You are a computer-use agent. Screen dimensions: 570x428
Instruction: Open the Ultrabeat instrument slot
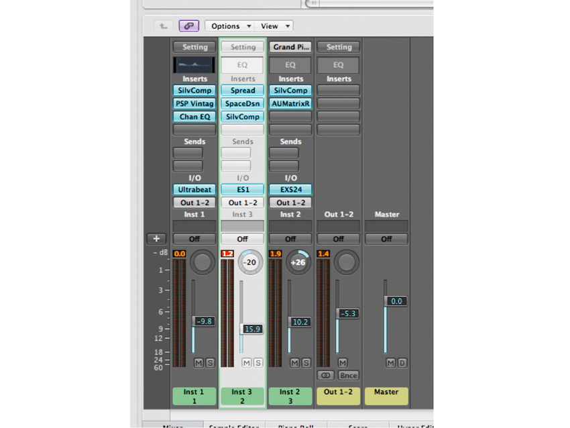[194, 189]
